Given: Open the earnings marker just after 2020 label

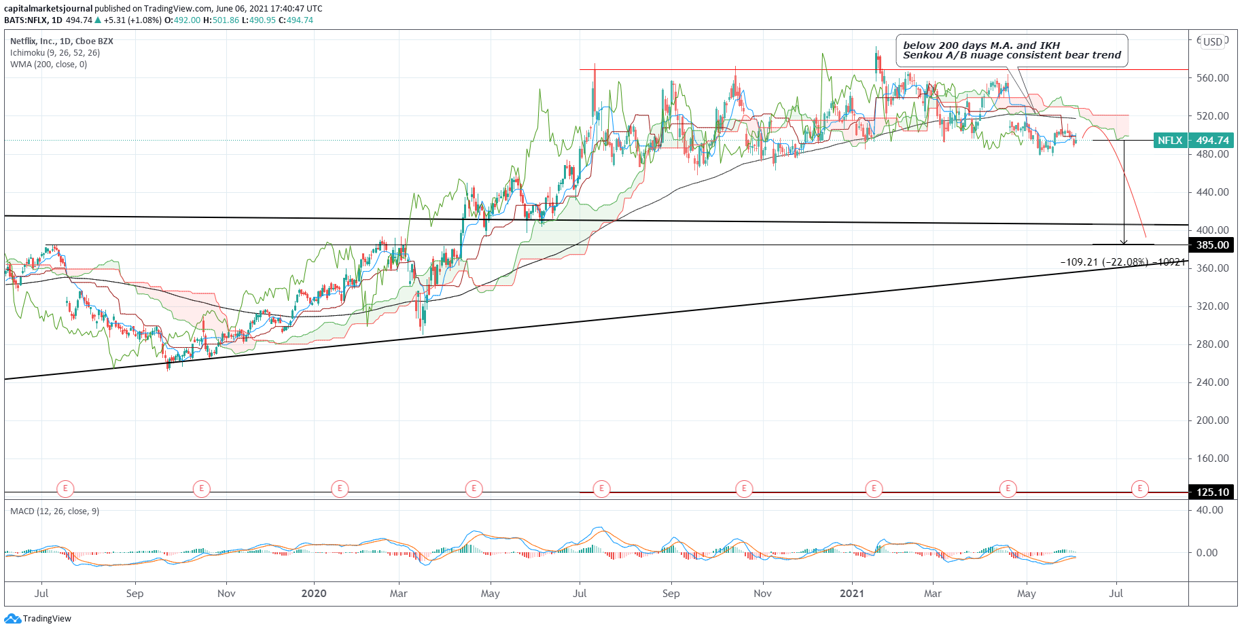Looking at the screenshot, I should (x=340, y=488).
